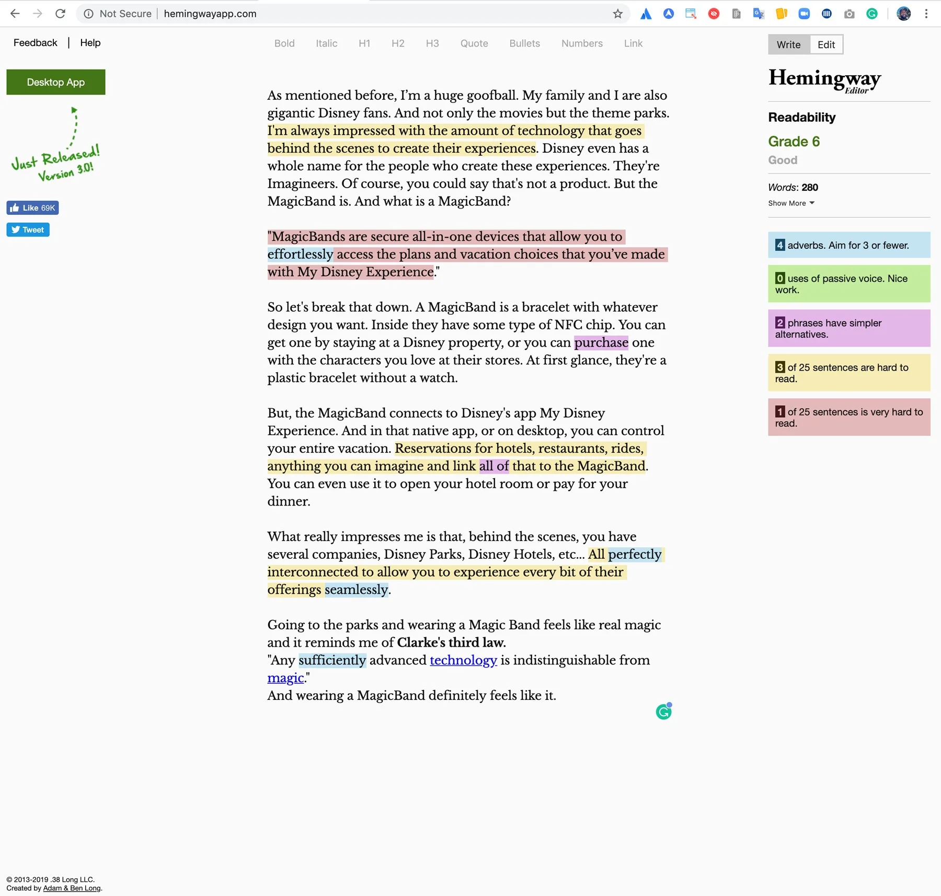The width and height of the screenshot is (941, 896).
Task: Click the highlighted adverb 'seamlessly'
Action: pos(357,590)
